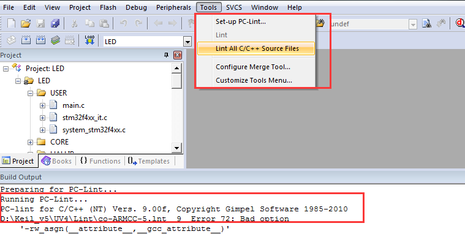Open the File menu

pos(9,7)
